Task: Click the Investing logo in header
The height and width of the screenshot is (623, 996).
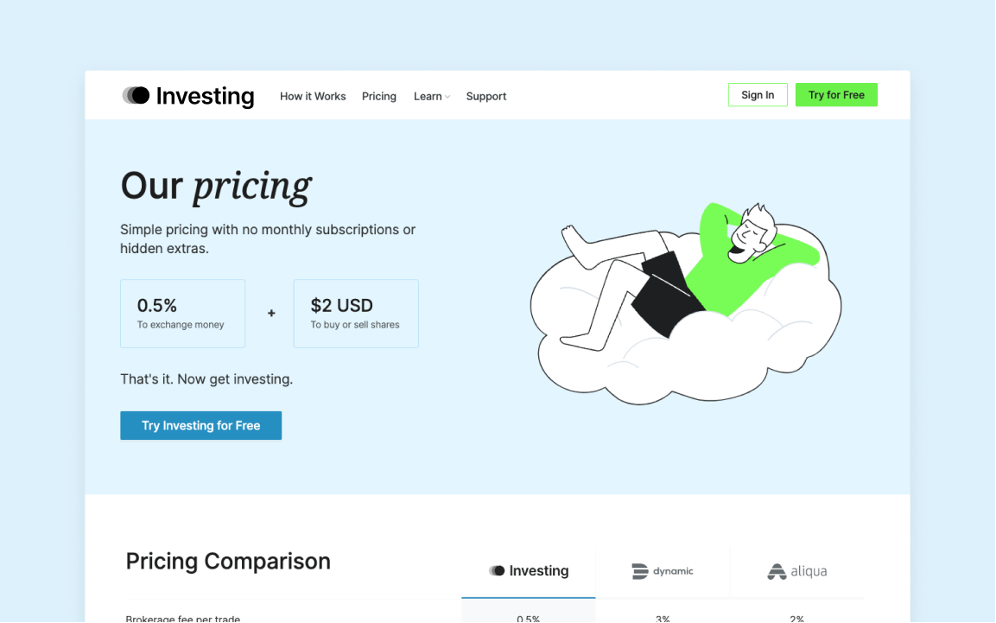Action: coord(188,96)
